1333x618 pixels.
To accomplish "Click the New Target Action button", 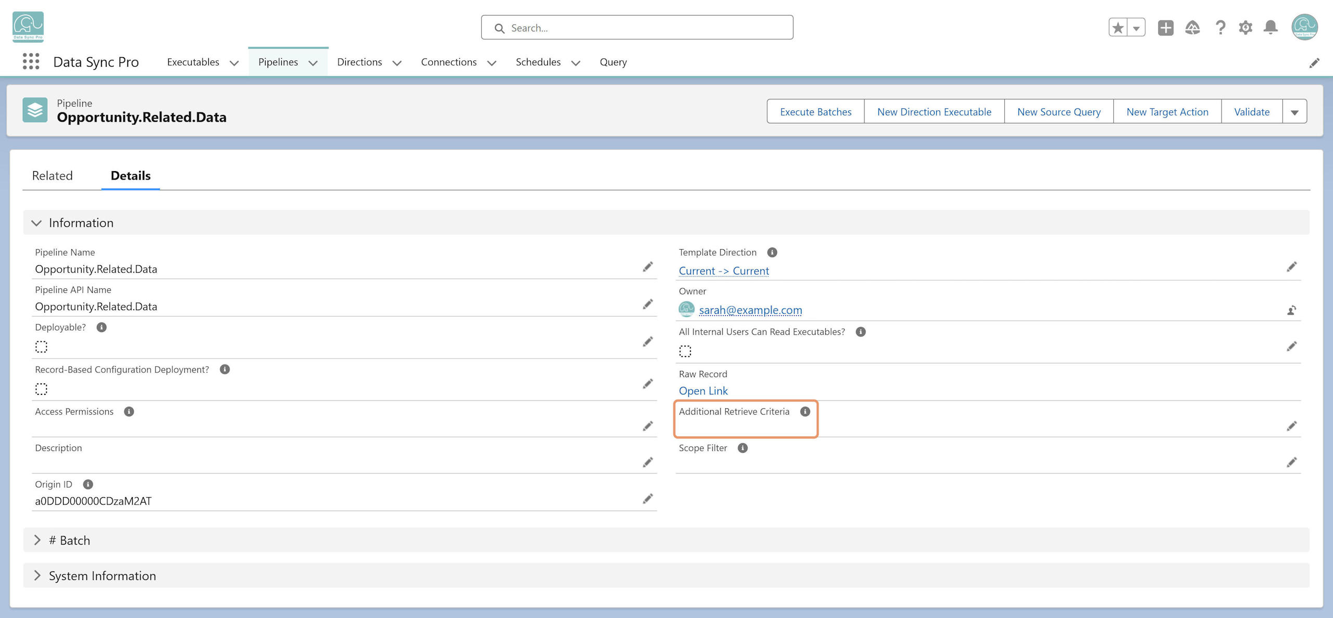I will [1167, 112].
